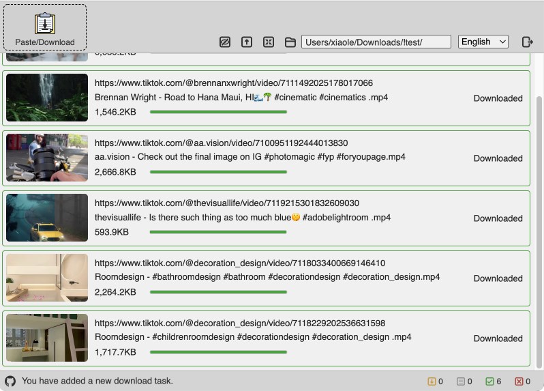Click the upward arrow toolbar icon
Viewport: 544px width, 391px height.
pyautogui.click(x=247, y=42)
